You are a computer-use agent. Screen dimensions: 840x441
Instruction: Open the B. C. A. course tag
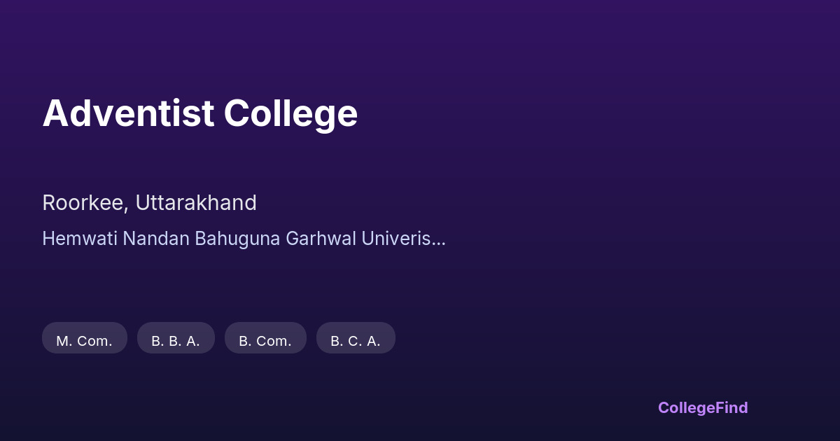pos(356,341)
